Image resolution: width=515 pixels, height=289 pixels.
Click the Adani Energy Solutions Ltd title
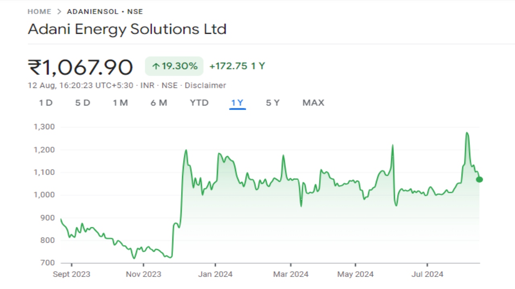127,29
